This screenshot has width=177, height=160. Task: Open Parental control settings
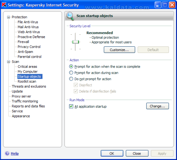(30, 57)
